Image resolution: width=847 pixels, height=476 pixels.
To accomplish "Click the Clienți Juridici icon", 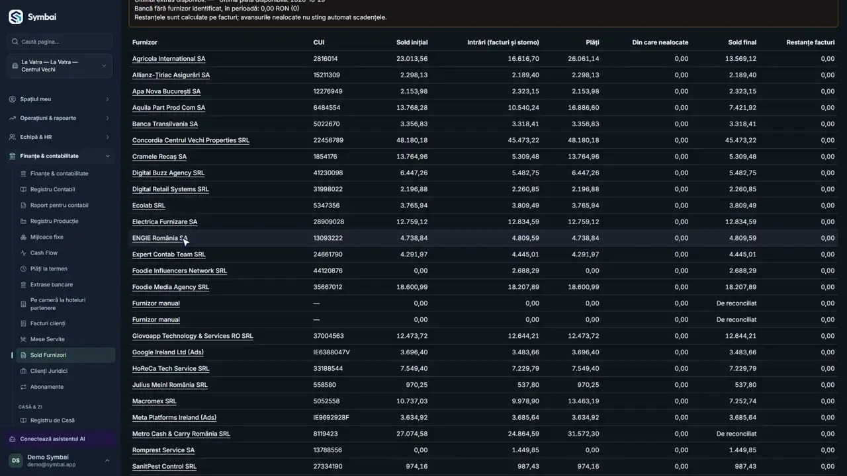I will (x=24, y=371).
